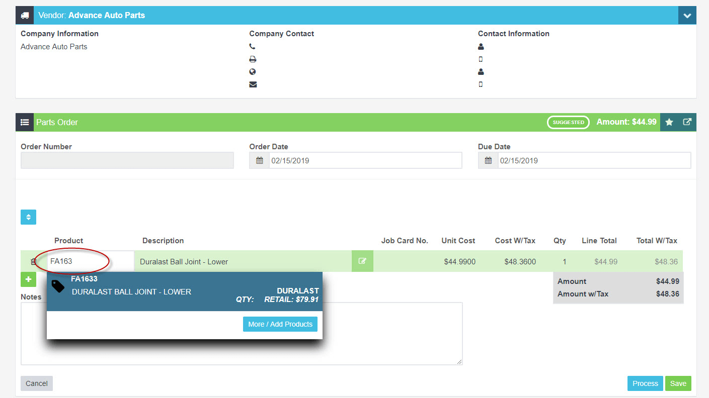Click the Order Date field 02/15/2019

tap(365, 161)
